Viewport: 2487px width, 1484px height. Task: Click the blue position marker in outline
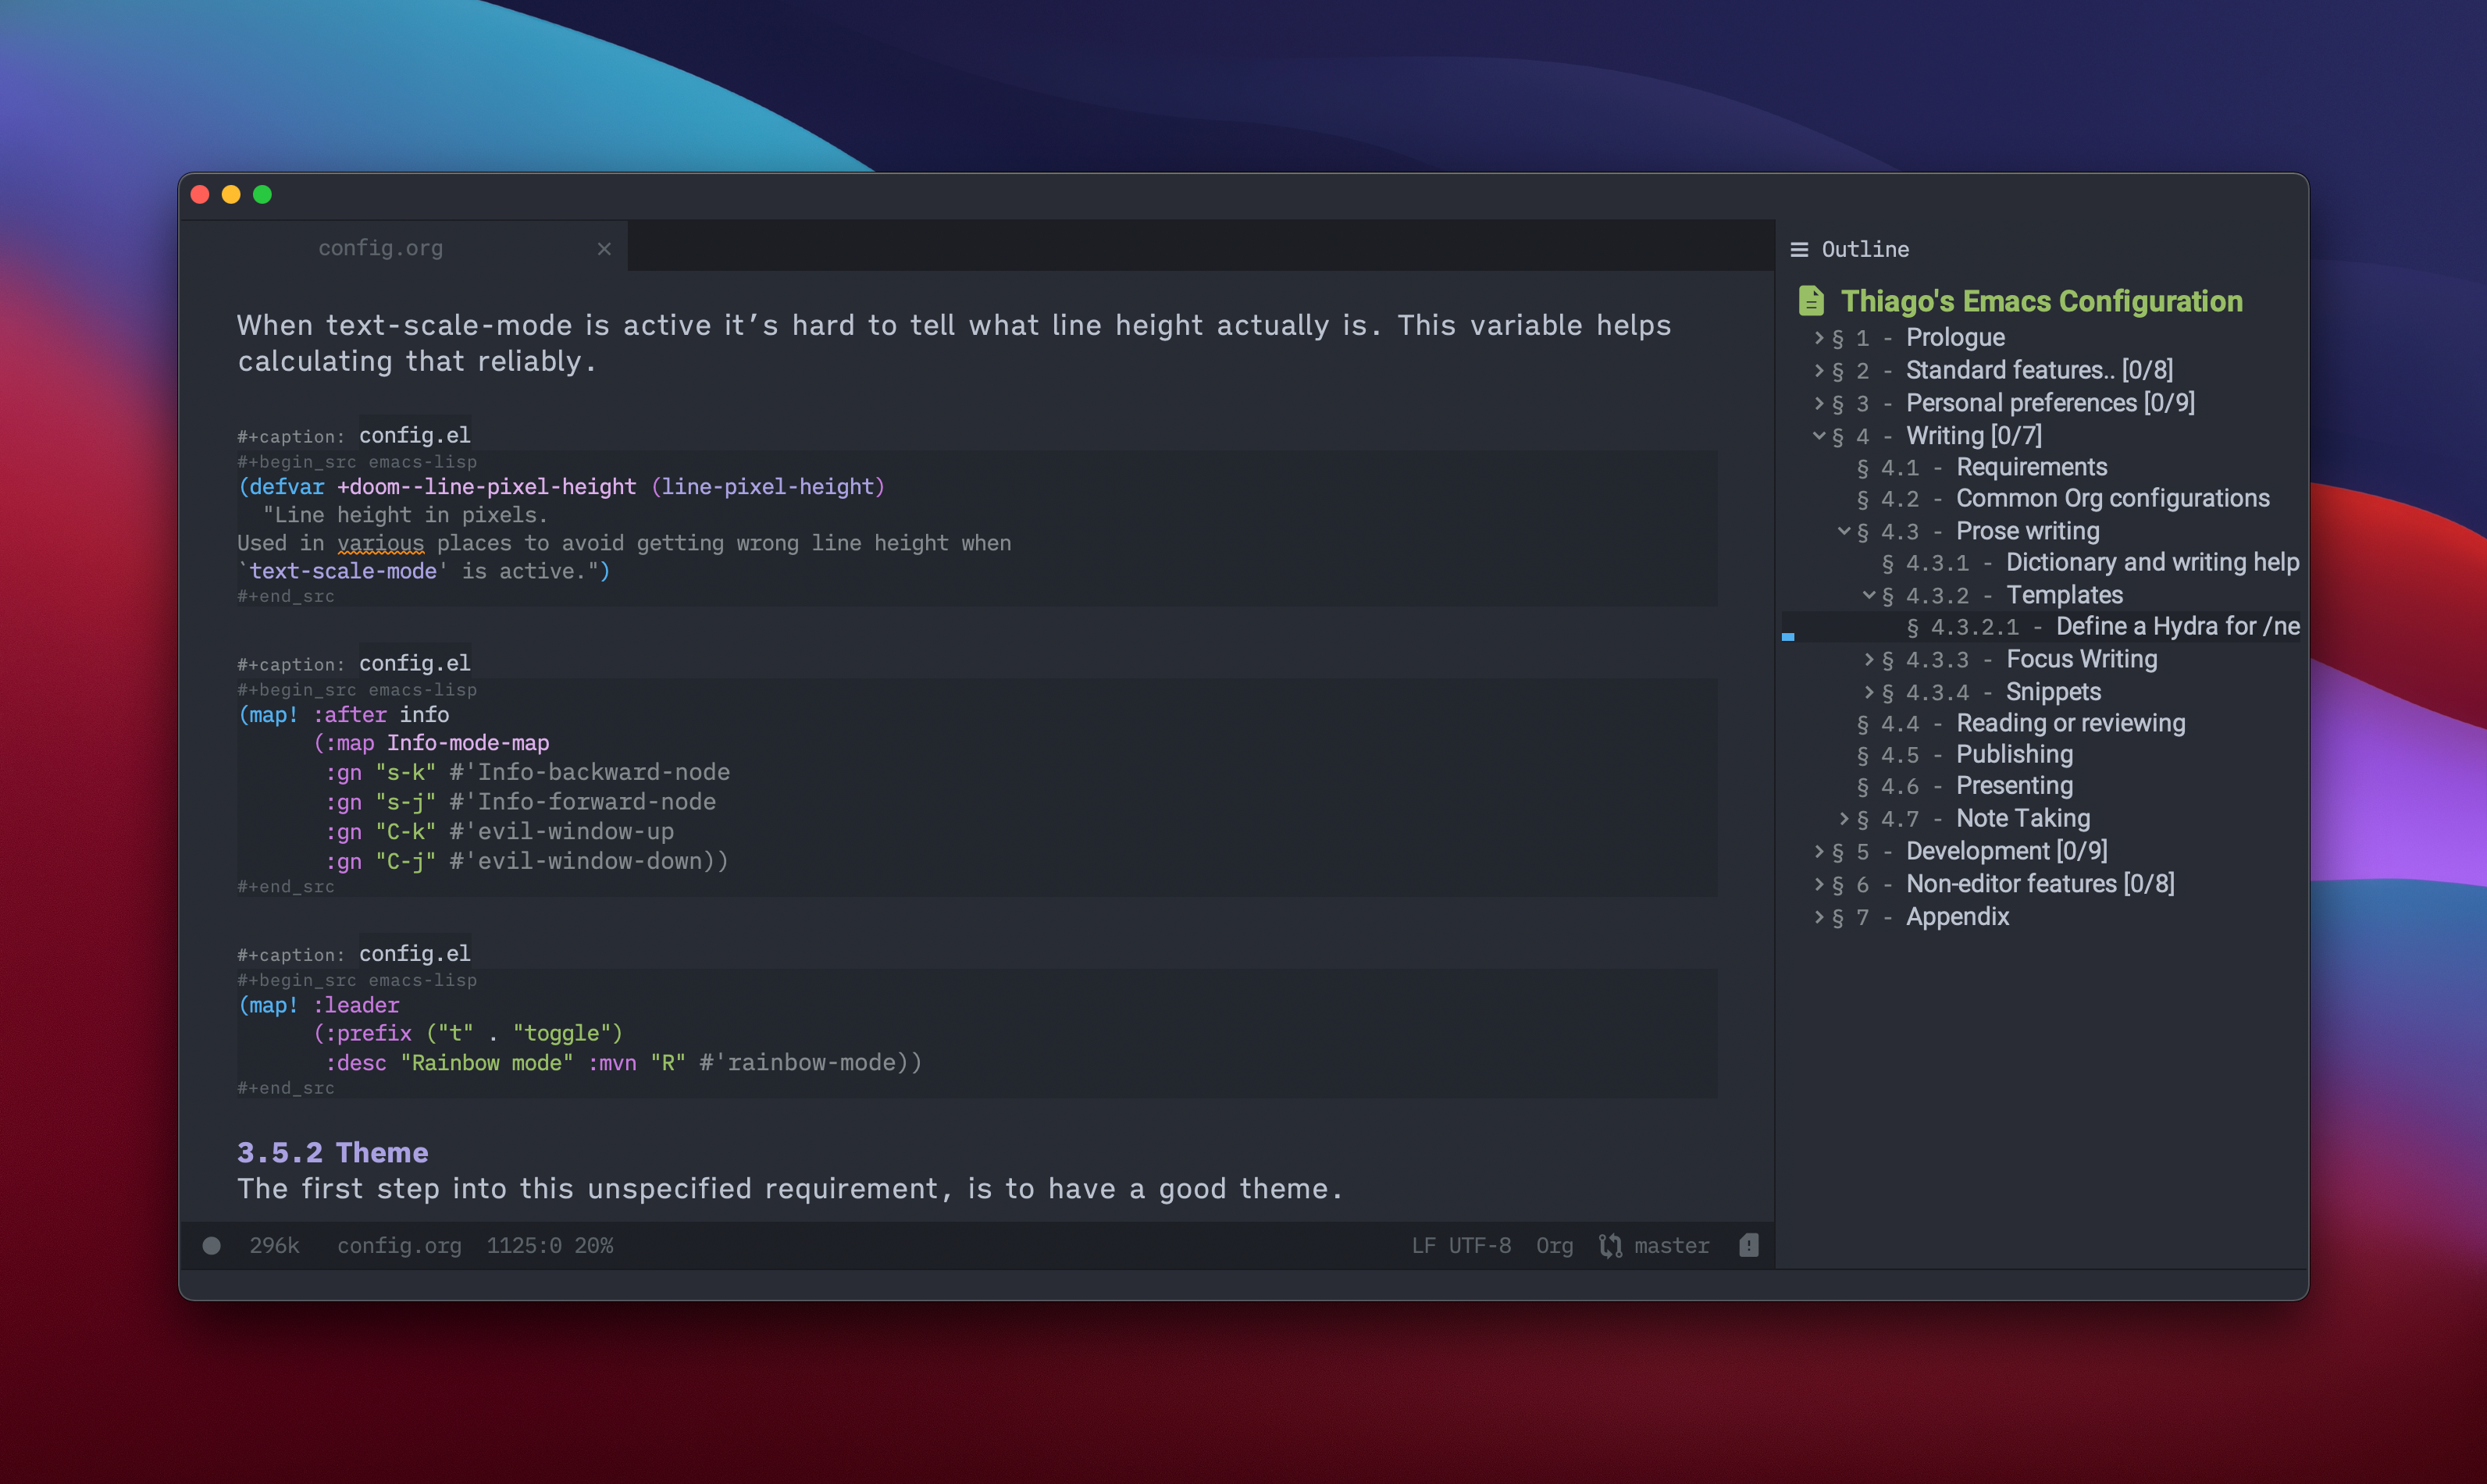coord(1788,636)
